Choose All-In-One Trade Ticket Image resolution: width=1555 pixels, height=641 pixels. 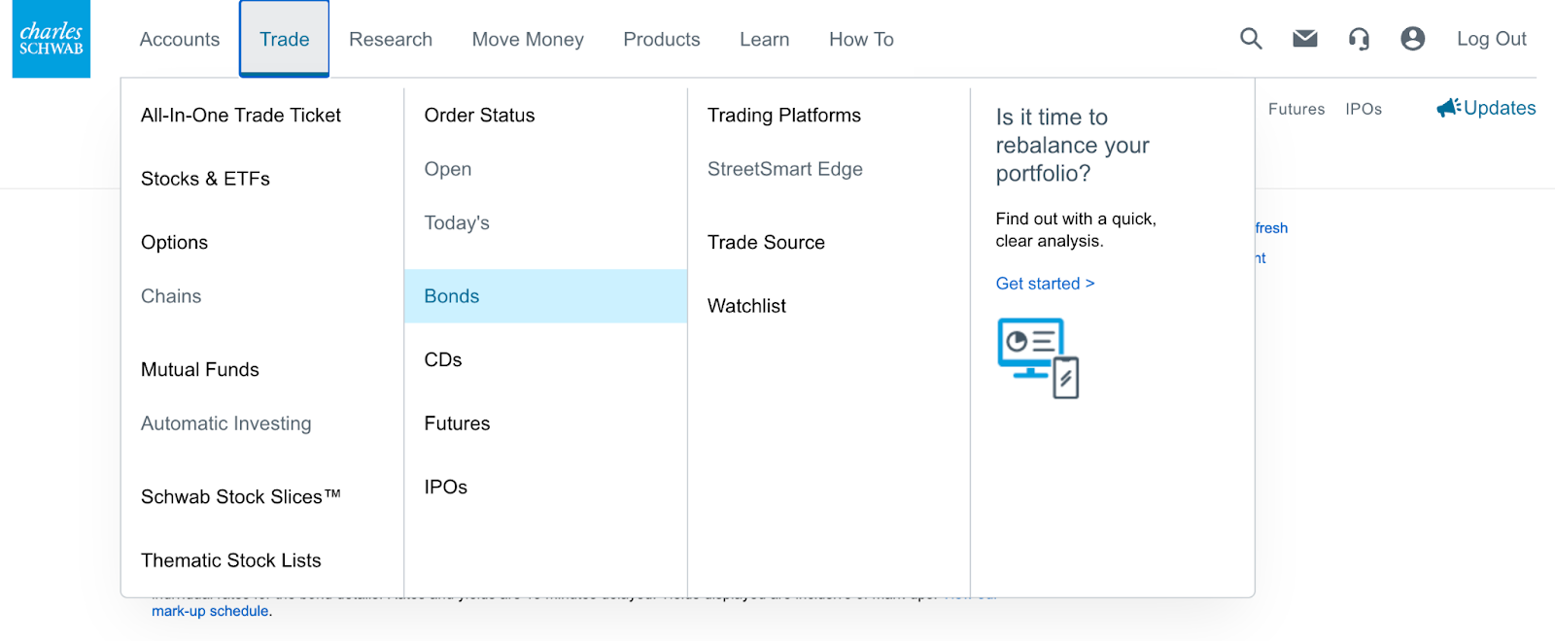click(241, 116)
